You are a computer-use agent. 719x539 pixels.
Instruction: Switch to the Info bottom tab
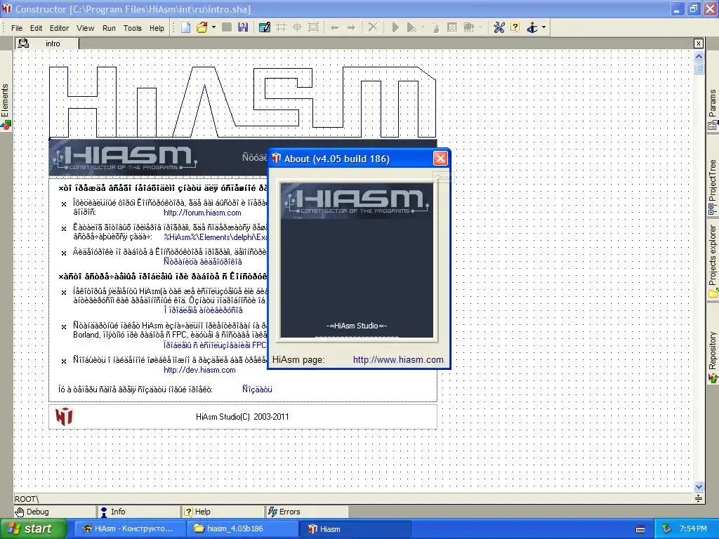coord(139,512)
